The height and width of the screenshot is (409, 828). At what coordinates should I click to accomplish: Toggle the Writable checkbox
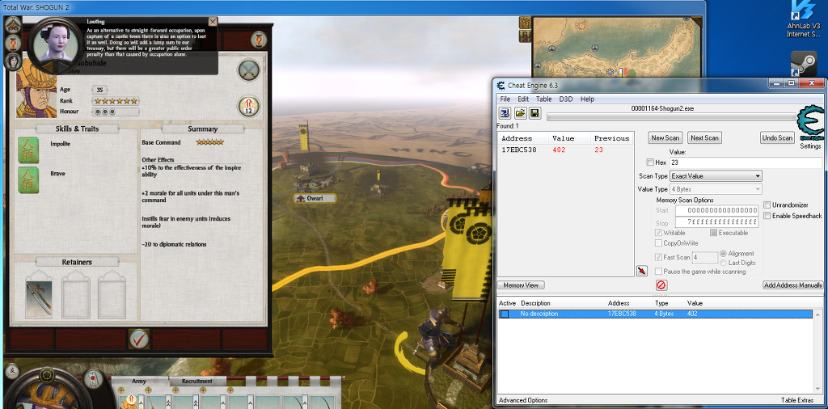(658, 232)
